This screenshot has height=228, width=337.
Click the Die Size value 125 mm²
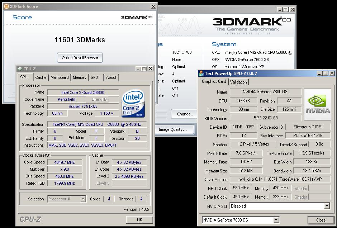click(289, 109)
